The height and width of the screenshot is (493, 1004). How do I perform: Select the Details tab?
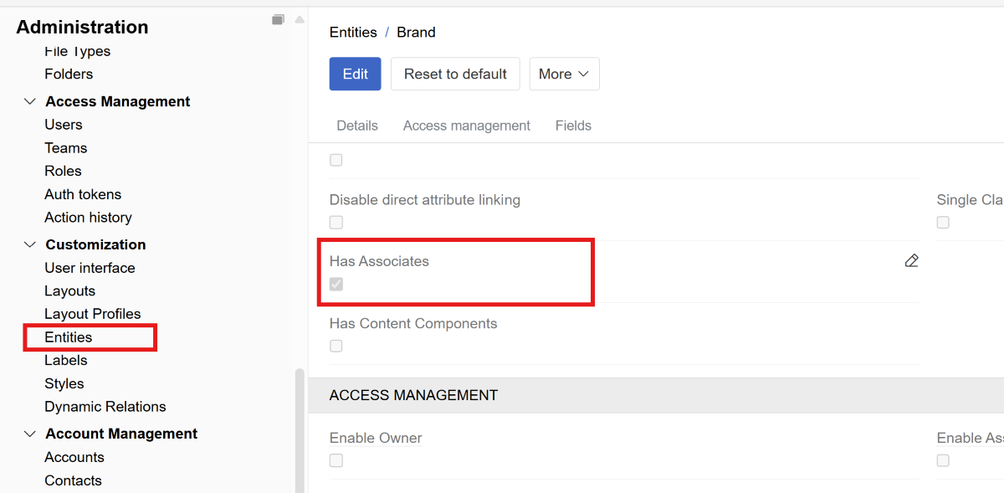click(x=357, y=126)
